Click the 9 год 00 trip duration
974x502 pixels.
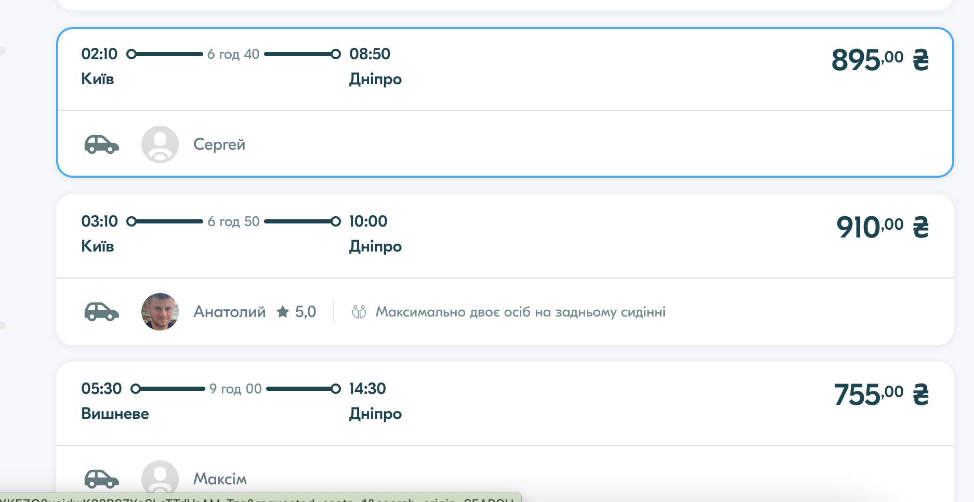(x=235, y=389)
